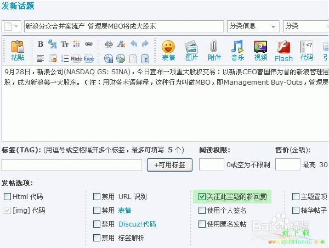329x248 pixels.
Task: Click the disc icon with green arrow
Action: tap(121, 58)
